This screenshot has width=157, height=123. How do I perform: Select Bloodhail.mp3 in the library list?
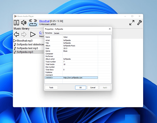click(x=24, y=41)
